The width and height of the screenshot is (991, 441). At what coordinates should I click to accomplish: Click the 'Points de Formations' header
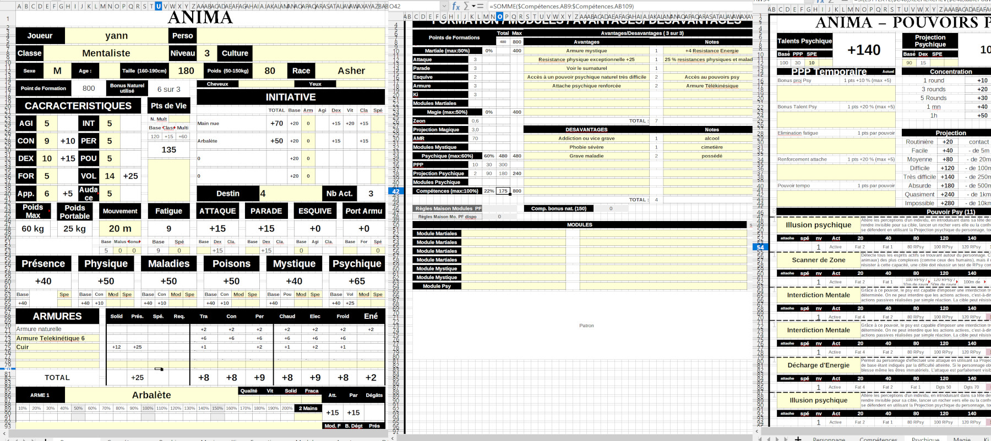coord(454,37)
